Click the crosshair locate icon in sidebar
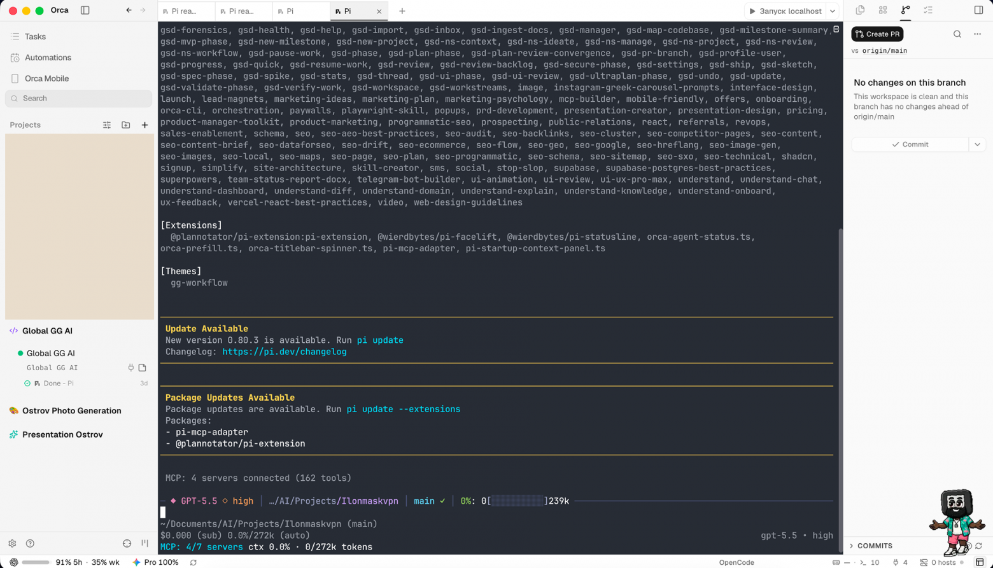 pyautogui.click(x=127, y=544)
